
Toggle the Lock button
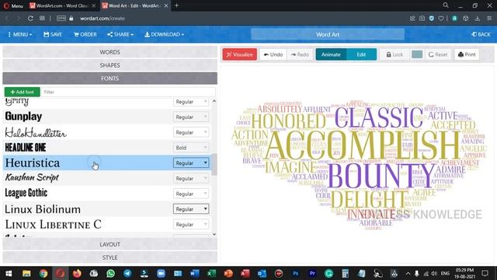[x=394, y=54]
